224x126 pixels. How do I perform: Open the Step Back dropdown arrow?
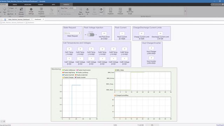coord(83,14)
